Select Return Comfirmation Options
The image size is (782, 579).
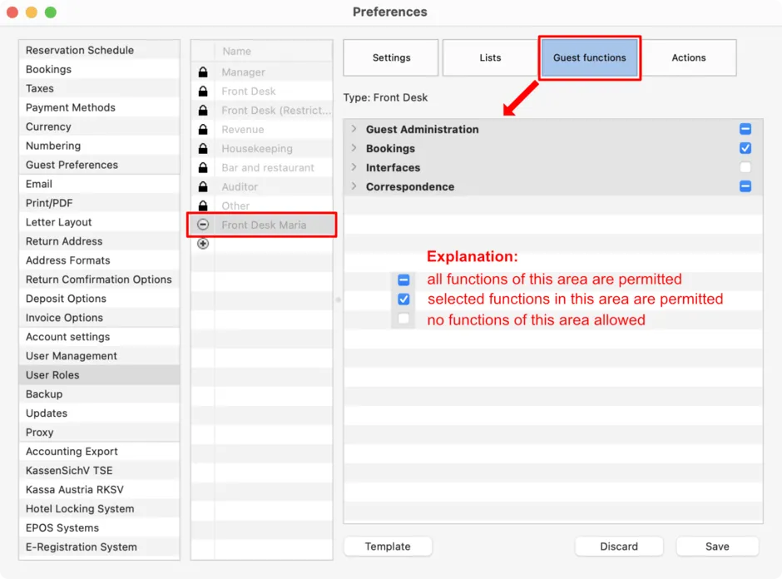click(99, 280)
